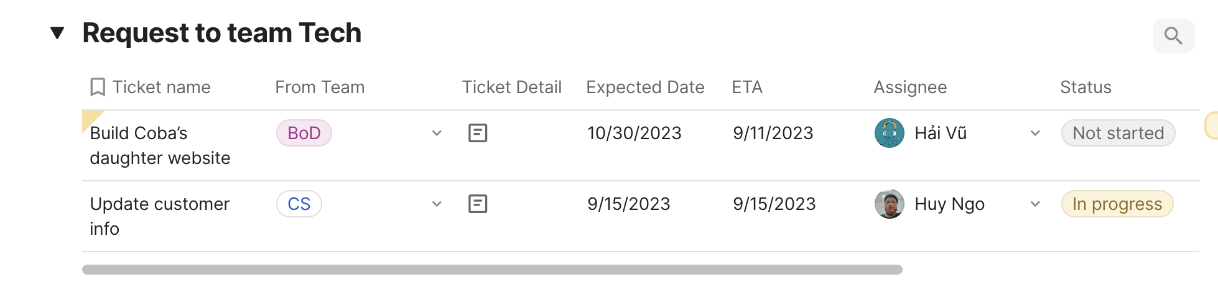Image resolution: width=1218 pixels, height=287 pixels.
Task: Click the In progress status badge
Action: click(1117, 204)
